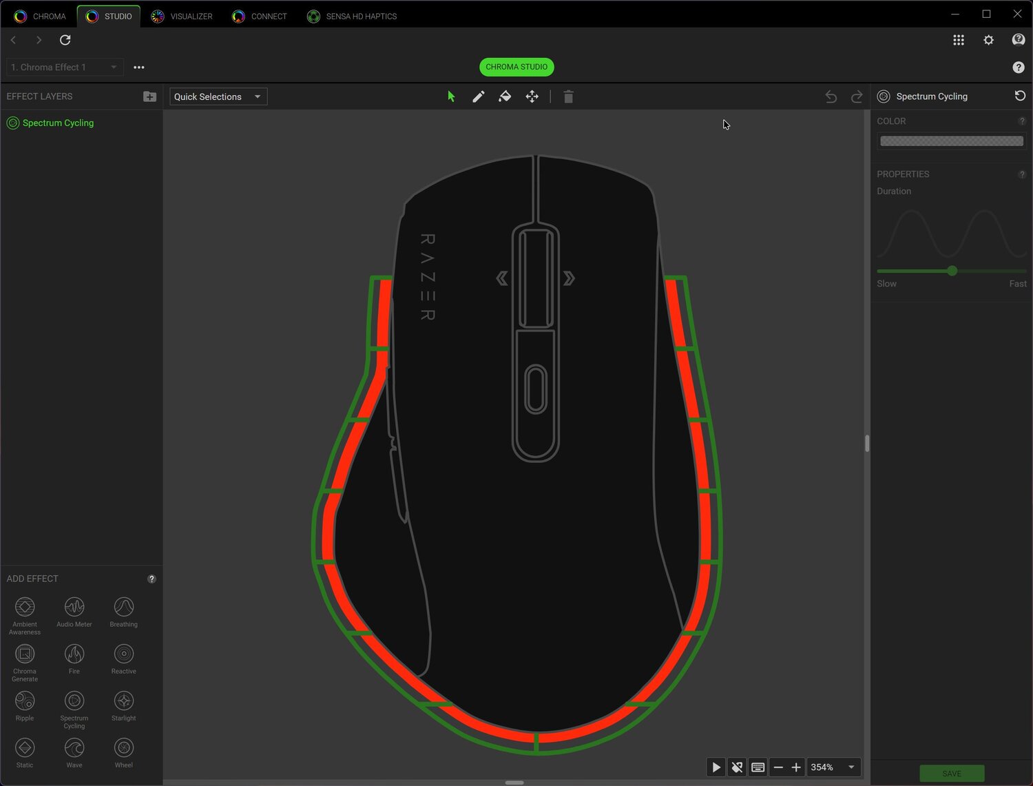The height and width of the screenshot is (786, 1033).
Task: Add a new effect layer group
Action: pyautogui.click(x=149, y=96)
